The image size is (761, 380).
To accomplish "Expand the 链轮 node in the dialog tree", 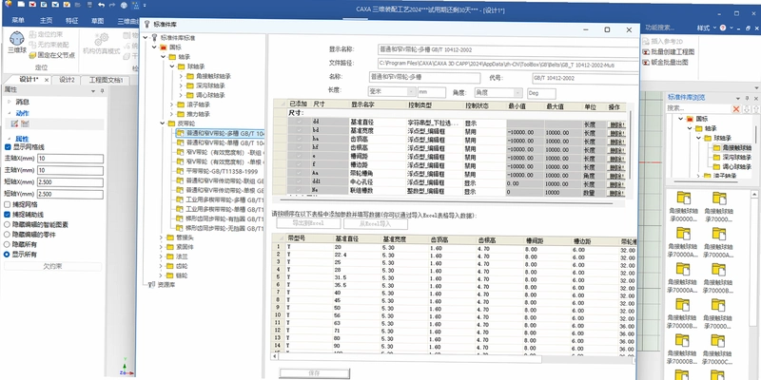I will pos(162,275).
